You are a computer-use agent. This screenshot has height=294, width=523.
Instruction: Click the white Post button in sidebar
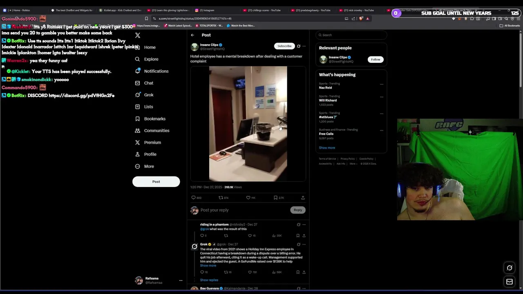tap(156, 182)
